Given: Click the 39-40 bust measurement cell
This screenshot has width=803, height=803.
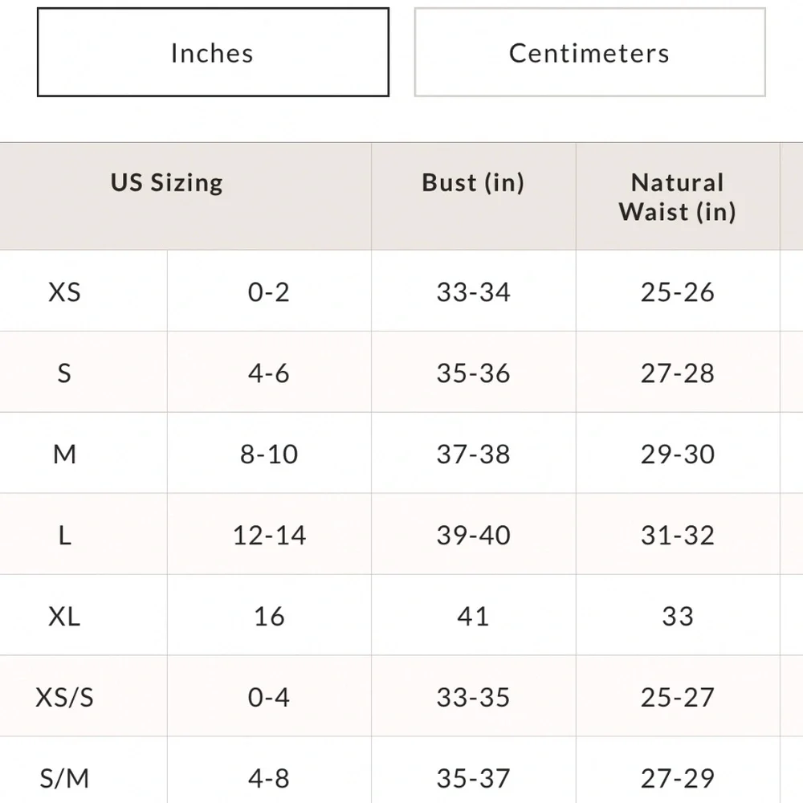Looking at the screenshot, I should pos(473,535).
